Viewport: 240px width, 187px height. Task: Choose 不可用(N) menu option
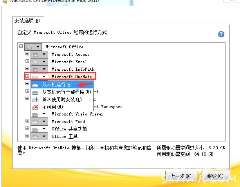point(62,107)
